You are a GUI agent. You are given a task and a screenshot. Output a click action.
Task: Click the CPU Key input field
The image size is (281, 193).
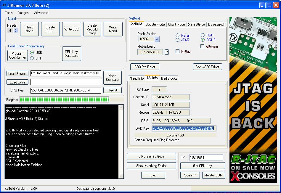(66, 90)
